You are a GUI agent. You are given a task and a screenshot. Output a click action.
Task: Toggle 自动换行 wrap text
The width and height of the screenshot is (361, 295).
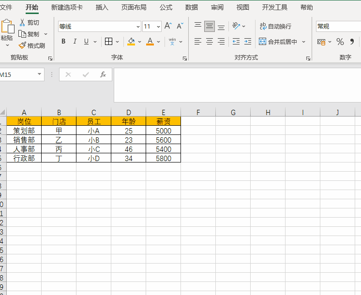point(275,26)
